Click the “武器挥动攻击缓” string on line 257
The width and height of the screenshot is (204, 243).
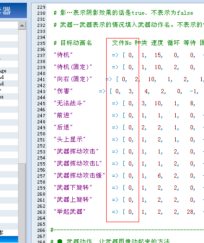pos(79,176)
